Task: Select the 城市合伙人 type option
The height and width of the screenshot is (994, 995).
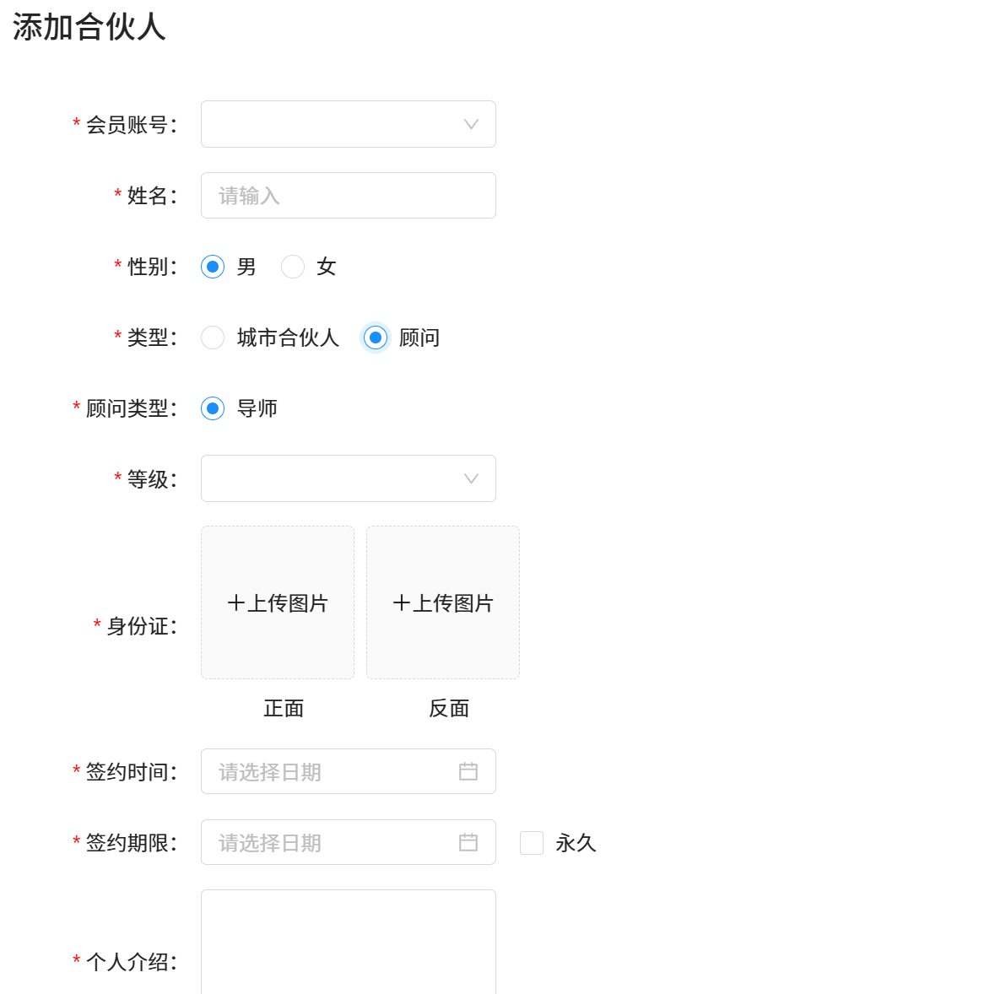Action: click(213, 338)
